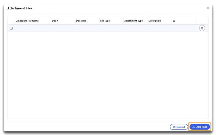Sort by the By column header
This screenshot has height=135, width=216.
pyautogui.click(x=174, y=21)
